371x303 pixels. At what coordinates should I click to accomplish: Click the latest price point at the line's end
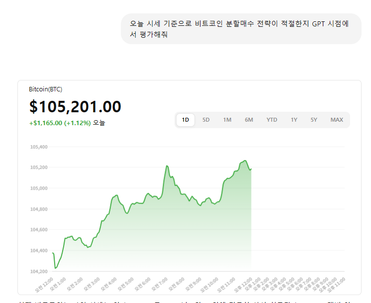tap(251, 169)
